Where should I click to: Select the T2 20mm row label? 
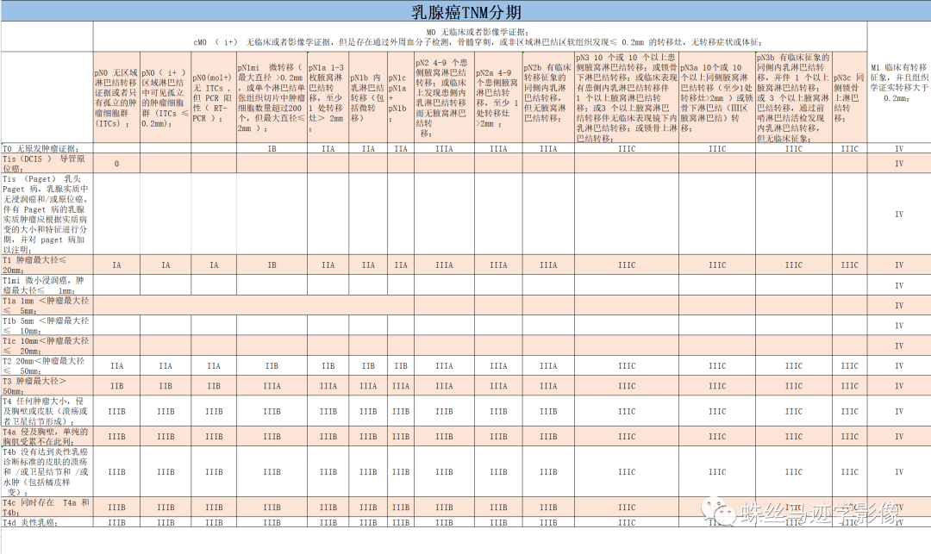(47, 365)
